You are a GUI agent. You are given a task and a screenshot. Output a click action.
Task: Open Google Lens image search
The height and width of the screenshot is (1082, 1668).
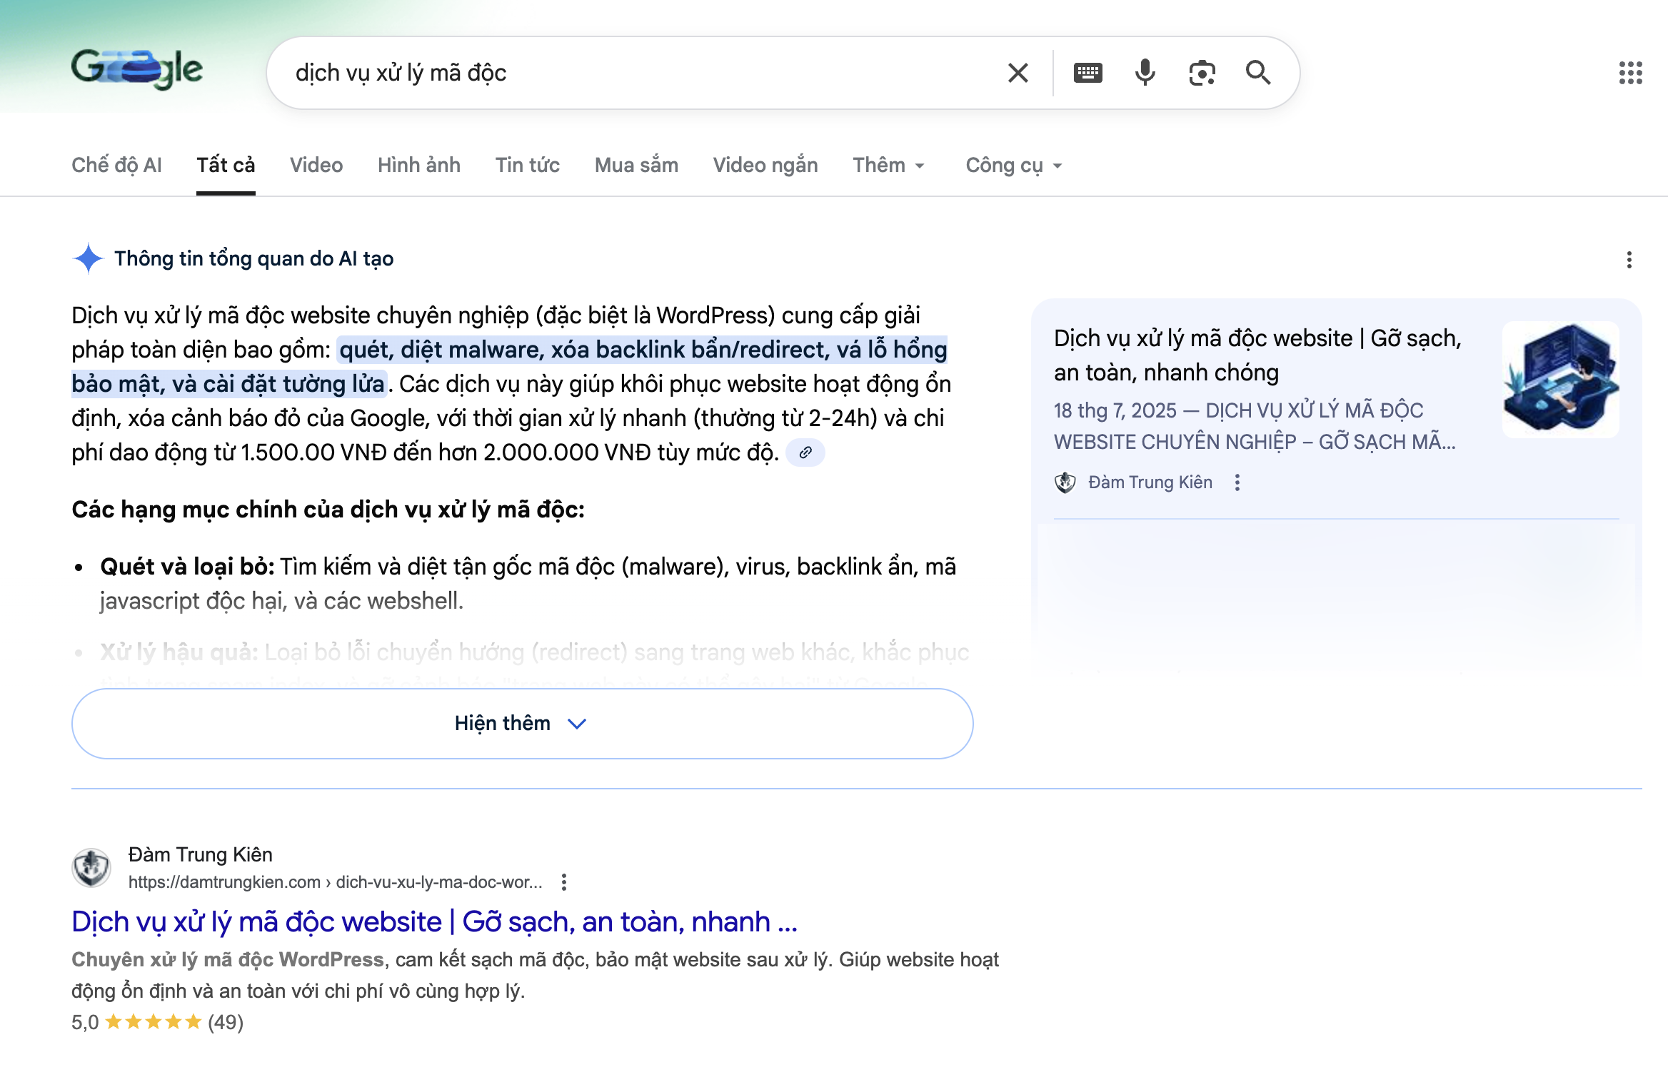pos(1202,72)
